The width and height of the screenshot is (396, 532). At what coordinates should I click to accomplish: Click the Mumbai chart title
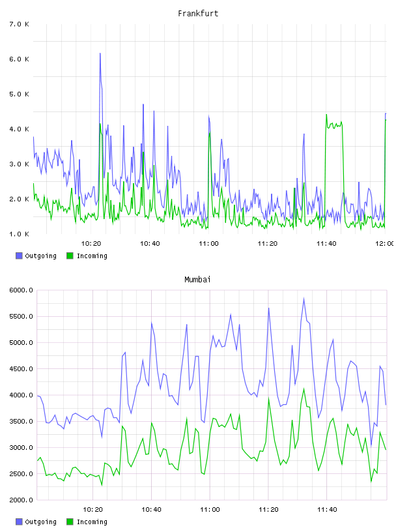[x=197, y=280]
